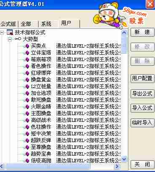This screenshot has height=172, width=155.
Task: Select the 高级战术 formula entry
Action: [41, 120]
